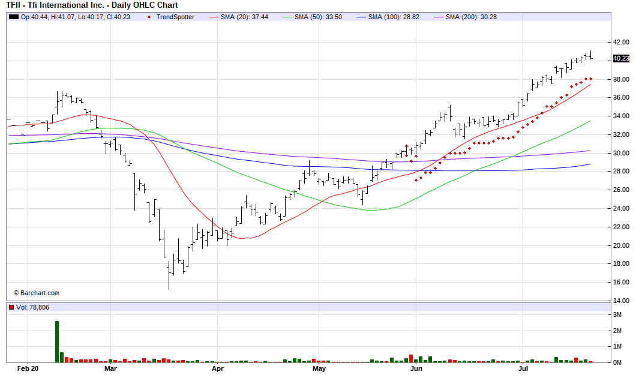Click the 20.00 price axis label
Screen dimensions: 636x387
tap(621, 245)
